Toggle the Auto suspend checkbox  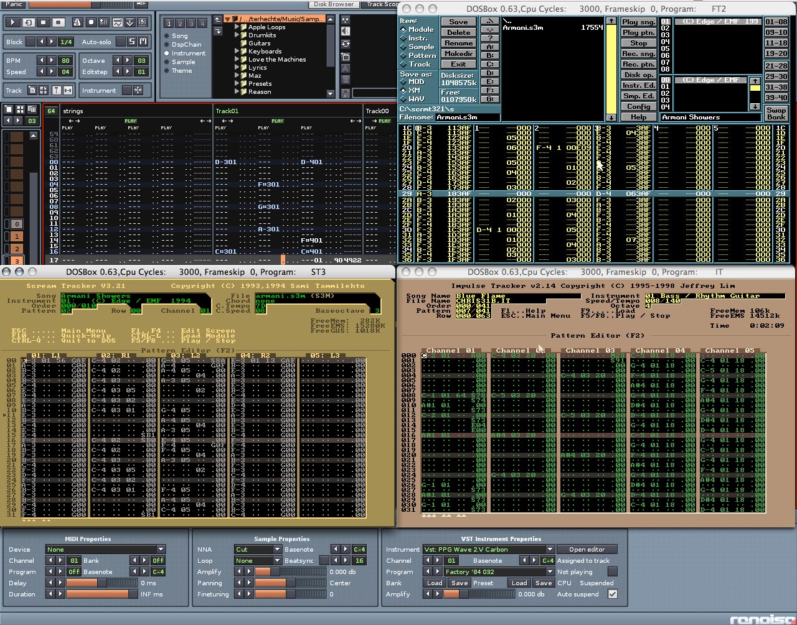coord(613,594)
